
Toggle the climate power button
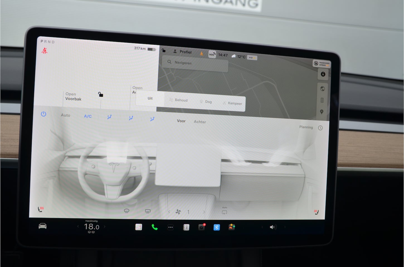tap(43, 114)
